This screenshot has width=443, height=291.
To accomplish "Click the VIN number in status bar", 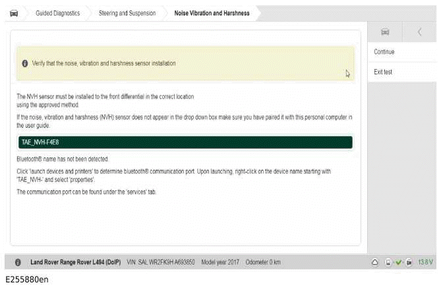I will tap(162, 262).
